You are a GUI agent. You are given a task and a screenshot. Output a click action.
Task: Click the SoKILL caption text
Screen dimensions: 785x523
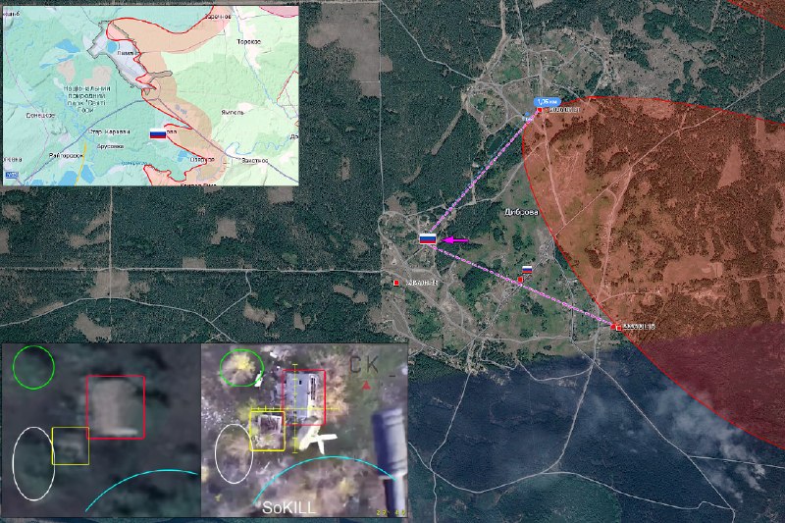pos(288,507)
